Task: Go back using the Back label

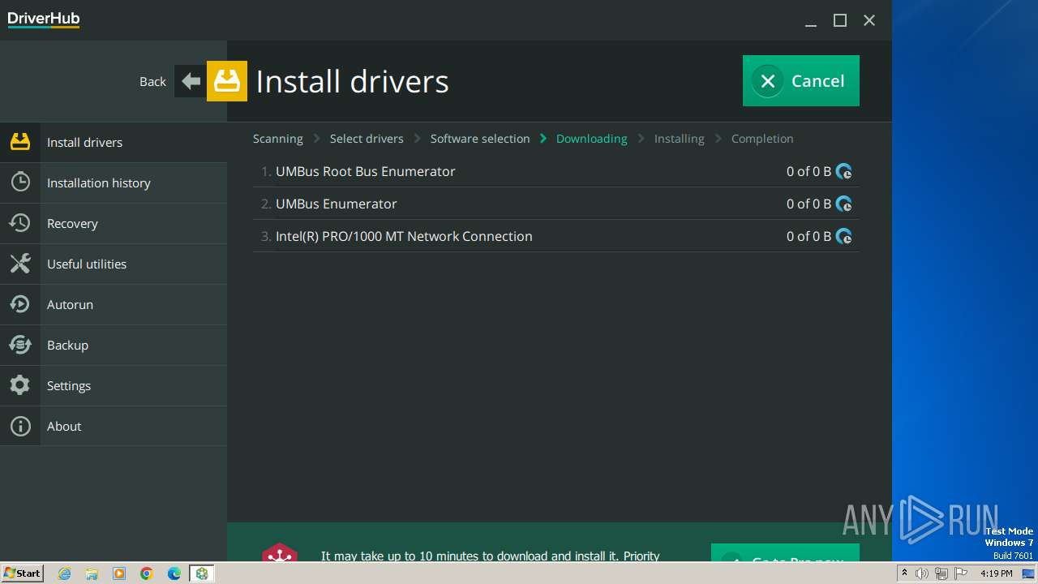Action: 152,81
